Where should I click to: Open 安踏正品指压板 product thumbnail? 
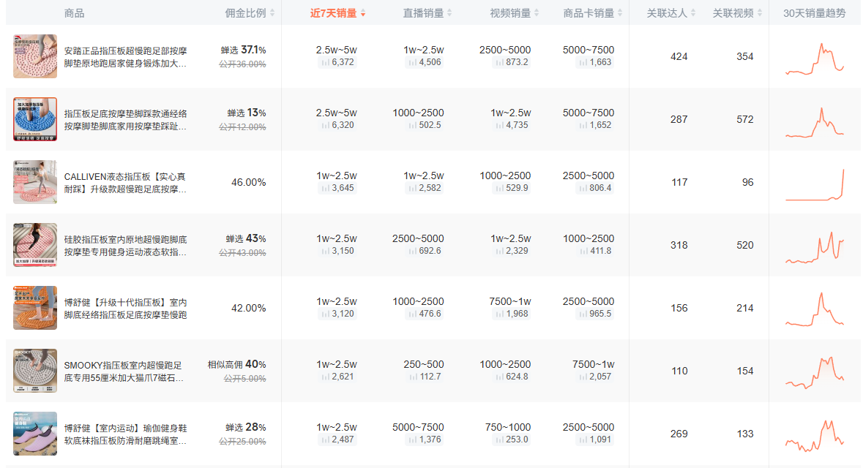(35, 56)
